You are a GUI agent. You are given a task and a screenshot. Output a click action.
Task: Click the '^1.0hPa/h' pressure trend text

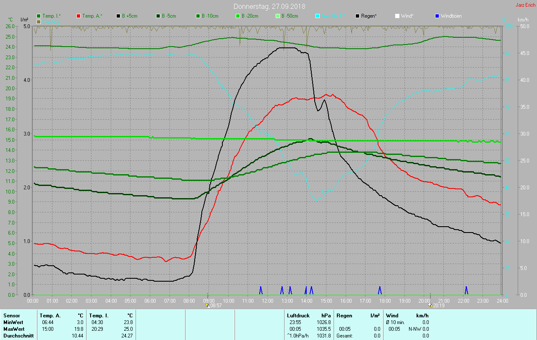click(299, 336)
